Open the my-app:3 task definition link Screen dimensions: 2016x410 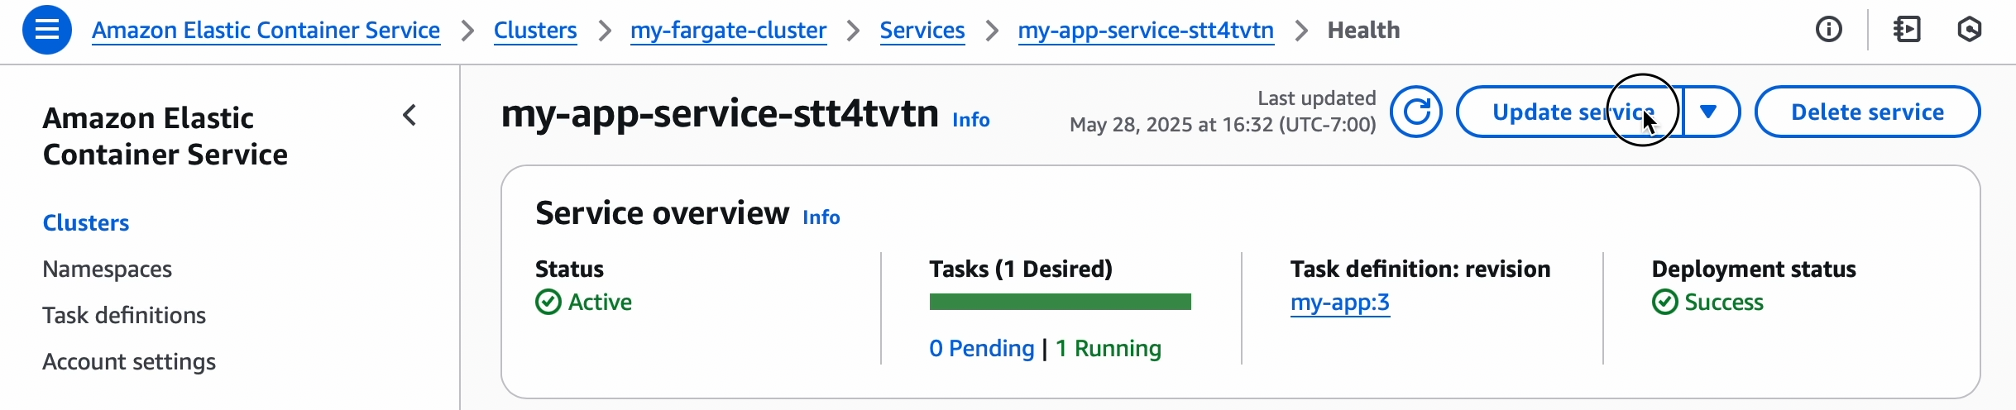click(x=1340, y=303)
